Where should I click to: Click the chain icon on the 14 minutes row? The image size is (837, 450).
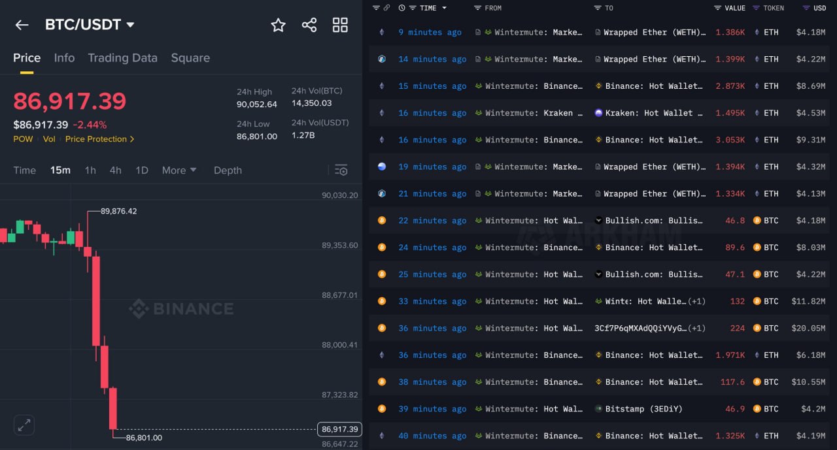tap(382, 59)
